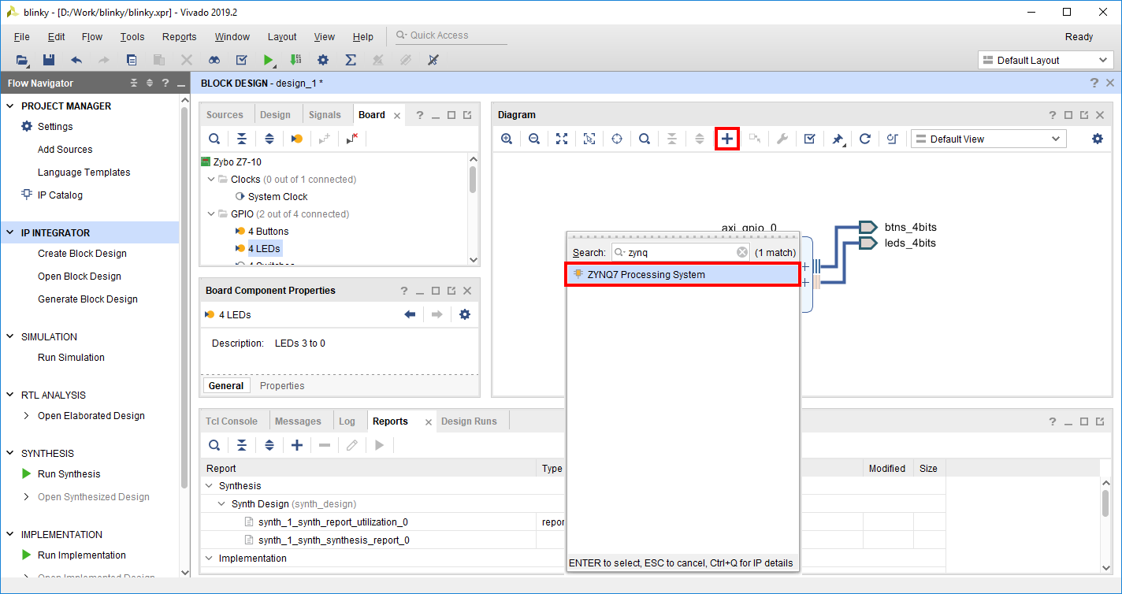Switch to the Sources tab

pos(225,115)
